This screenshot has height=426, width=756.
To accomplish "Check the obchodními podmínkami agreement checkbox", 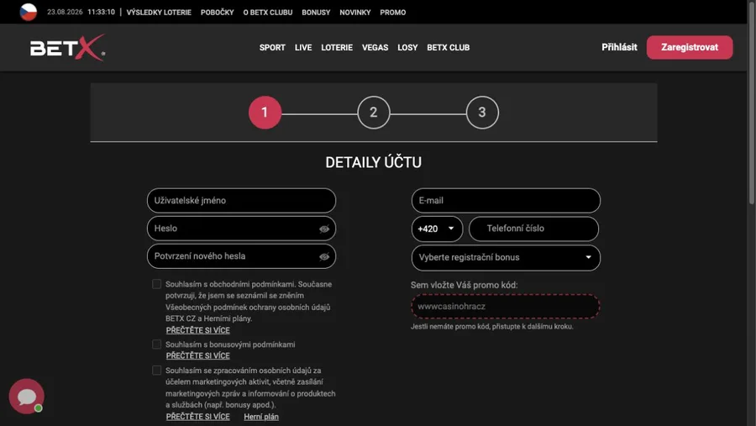I will click(157, 284).
